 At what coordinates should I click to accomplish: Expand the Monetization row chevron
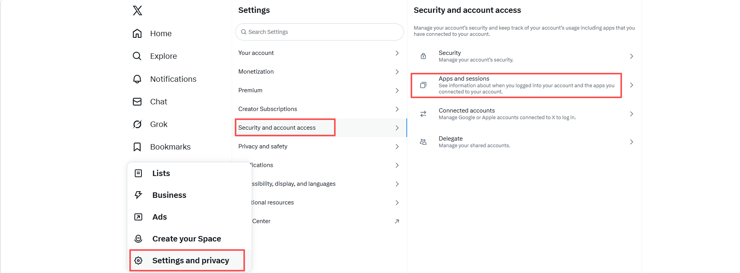(397, 72)
